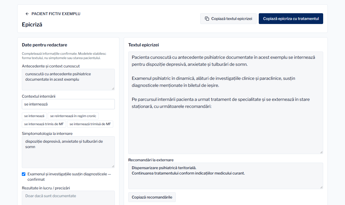
Task: Grab the resize handle of Textul epicrizei textarea
Action: 321,152
